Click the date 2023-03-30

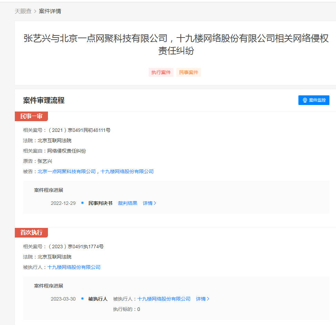[x=63, y=299]
